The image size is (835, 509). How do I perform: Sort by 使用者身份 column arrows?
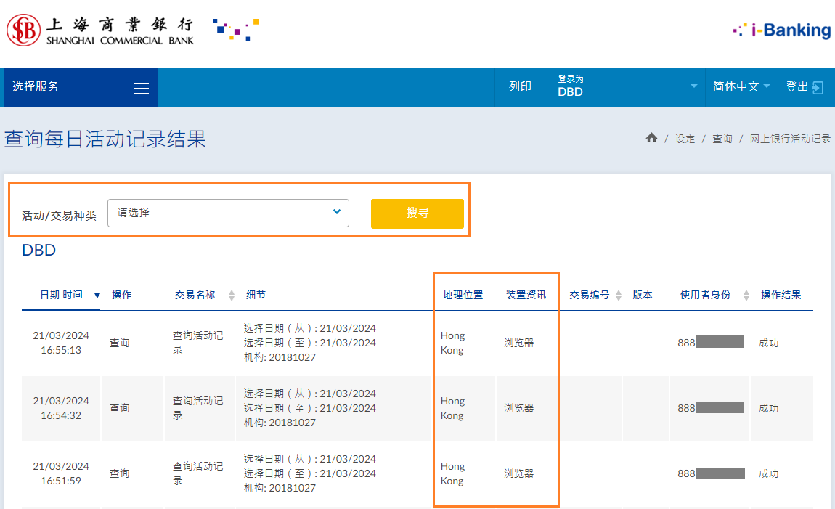click(746, 296)
